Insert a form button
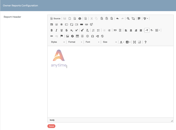The width and height of the screenshot is (176, 130). [x=82, y=25]
